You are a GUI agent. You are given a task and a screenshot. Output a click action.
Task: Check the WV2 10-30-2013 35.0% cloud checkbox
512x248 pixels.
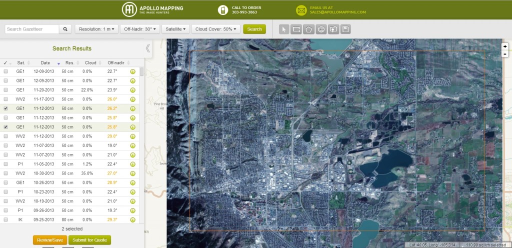point(5,173)
